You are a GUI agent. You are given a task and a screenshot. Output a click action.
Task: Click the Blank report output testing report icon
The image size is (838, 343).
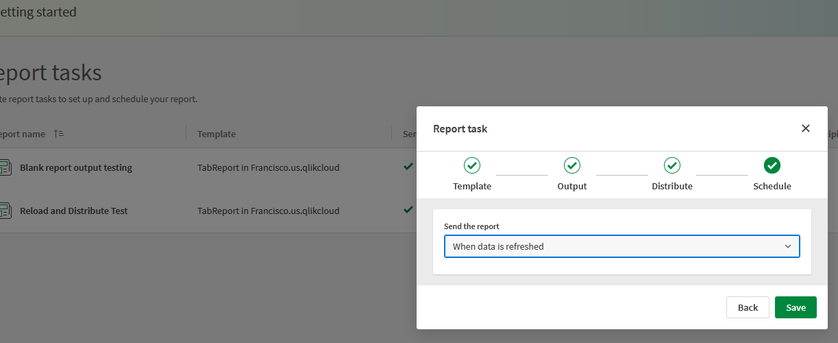[5, 167]
